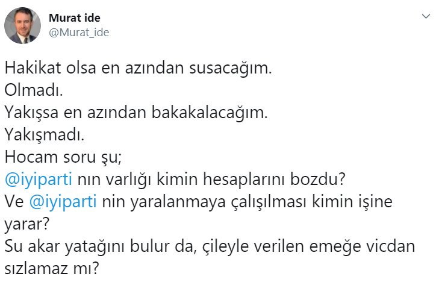Click the text 'nın varlığı kimin hesaplarını bozdu?'
Screen dimensions: 436x285
[x=211, y=180]
